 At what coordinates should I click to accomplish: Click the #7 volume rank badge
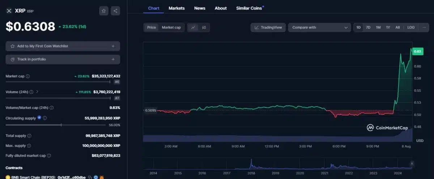(116, 98)
